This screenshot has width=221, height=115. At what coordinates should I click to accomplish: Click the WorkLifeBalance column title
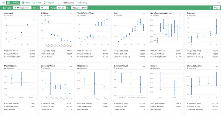pyautogui.click(x=194, y=66)
